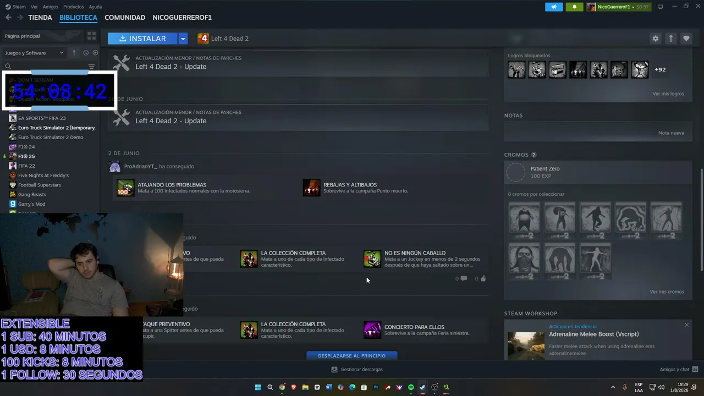
Task: Open Adrenaline Melee Boost workshop article
Action: [x=593, y=334]
